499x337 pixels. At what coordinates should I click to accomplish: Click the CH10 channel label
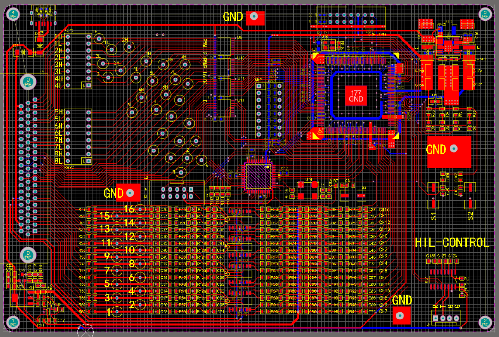pyautogui.click(x=384, y=210)
